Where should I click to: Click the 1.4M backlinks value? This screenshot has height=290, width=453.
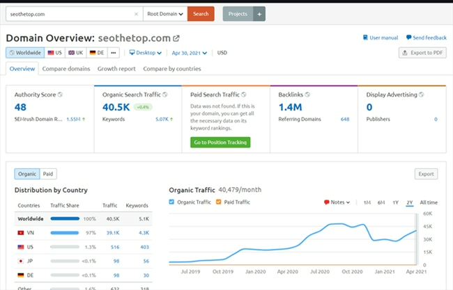pos(290,107)
